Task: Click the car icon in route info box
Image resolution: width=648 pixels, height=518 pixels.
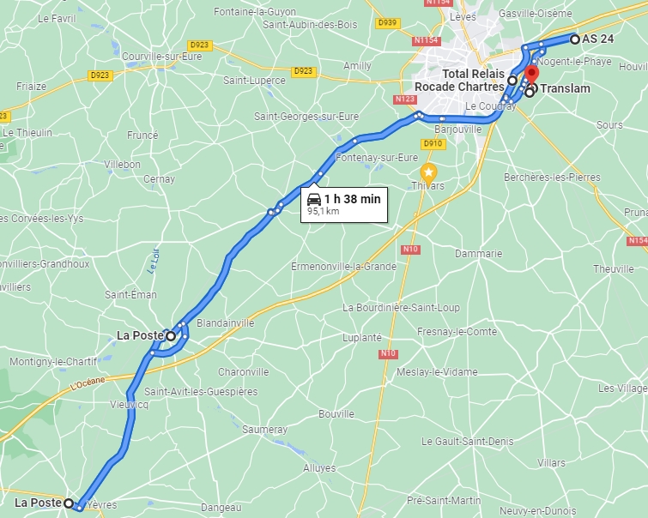Action: tap(314, 199)
